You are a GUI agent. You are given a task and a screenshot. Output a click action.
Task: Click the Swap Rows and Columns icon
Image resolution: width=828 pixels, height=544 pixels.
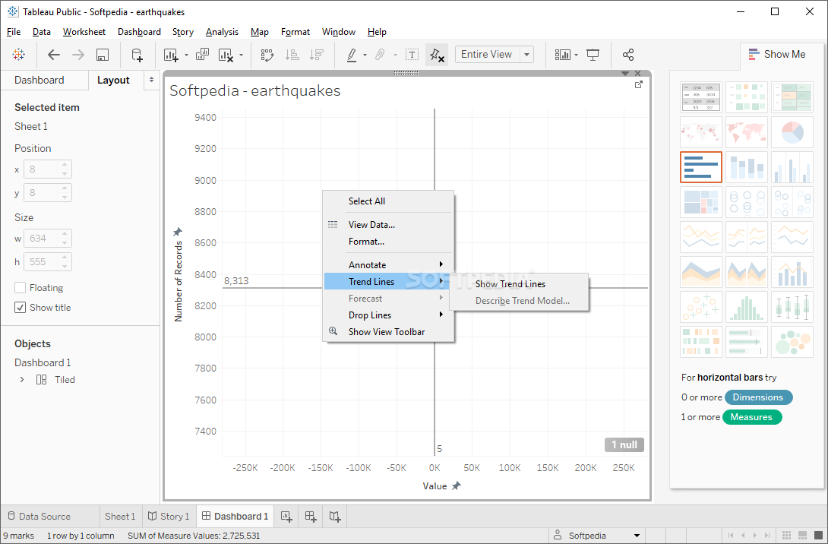(x=267, y=55)
